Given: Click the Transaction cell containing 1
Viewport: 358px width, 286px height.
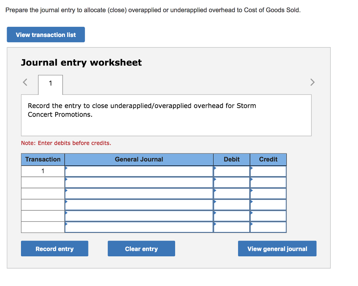Looking at the screenshot, I should click(x=43, y=171).
